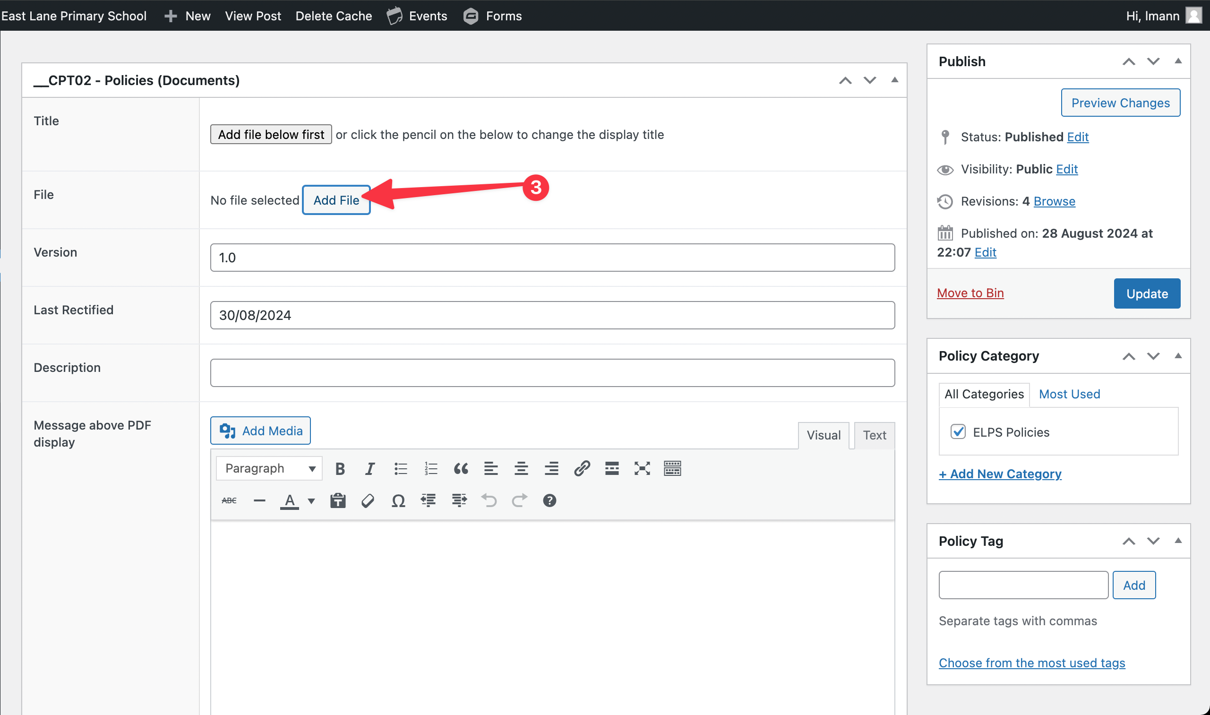Insert special character with Omega icon
Screen dimensions: 1210x715
(x=398, y=500)
